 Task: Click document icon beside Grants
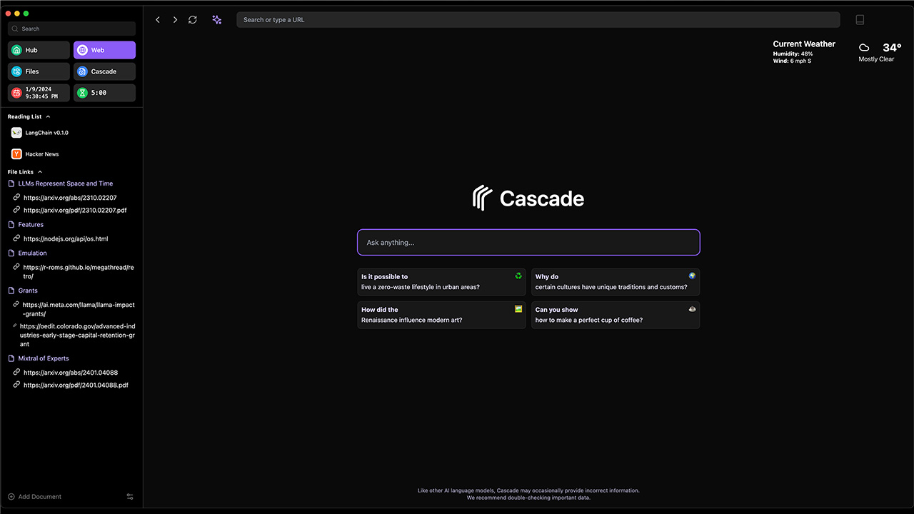[11, 291]
